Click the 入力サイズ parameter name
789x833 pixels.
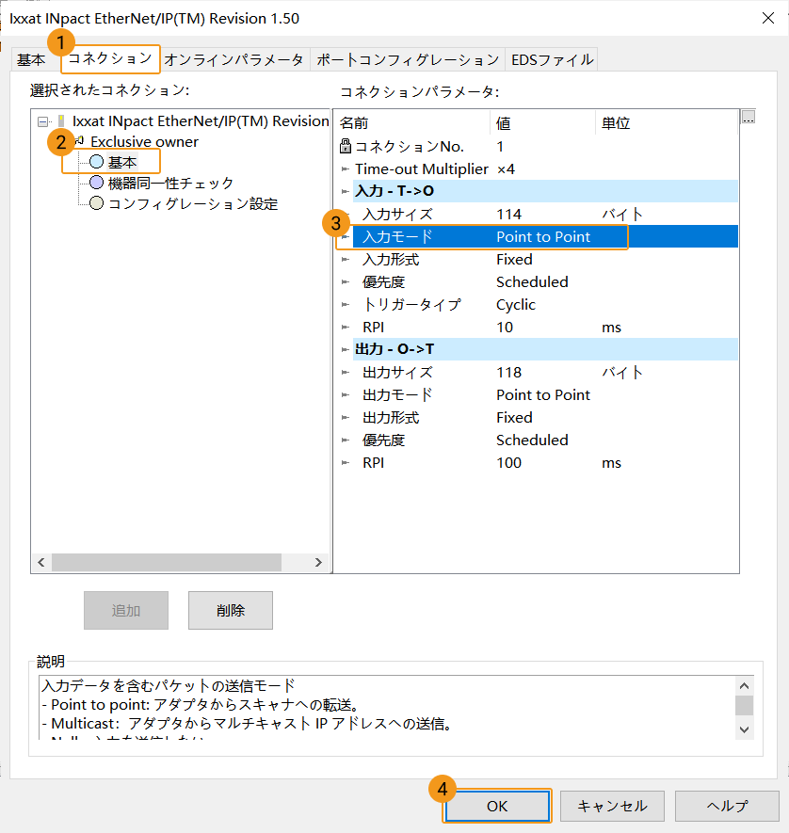397,214
